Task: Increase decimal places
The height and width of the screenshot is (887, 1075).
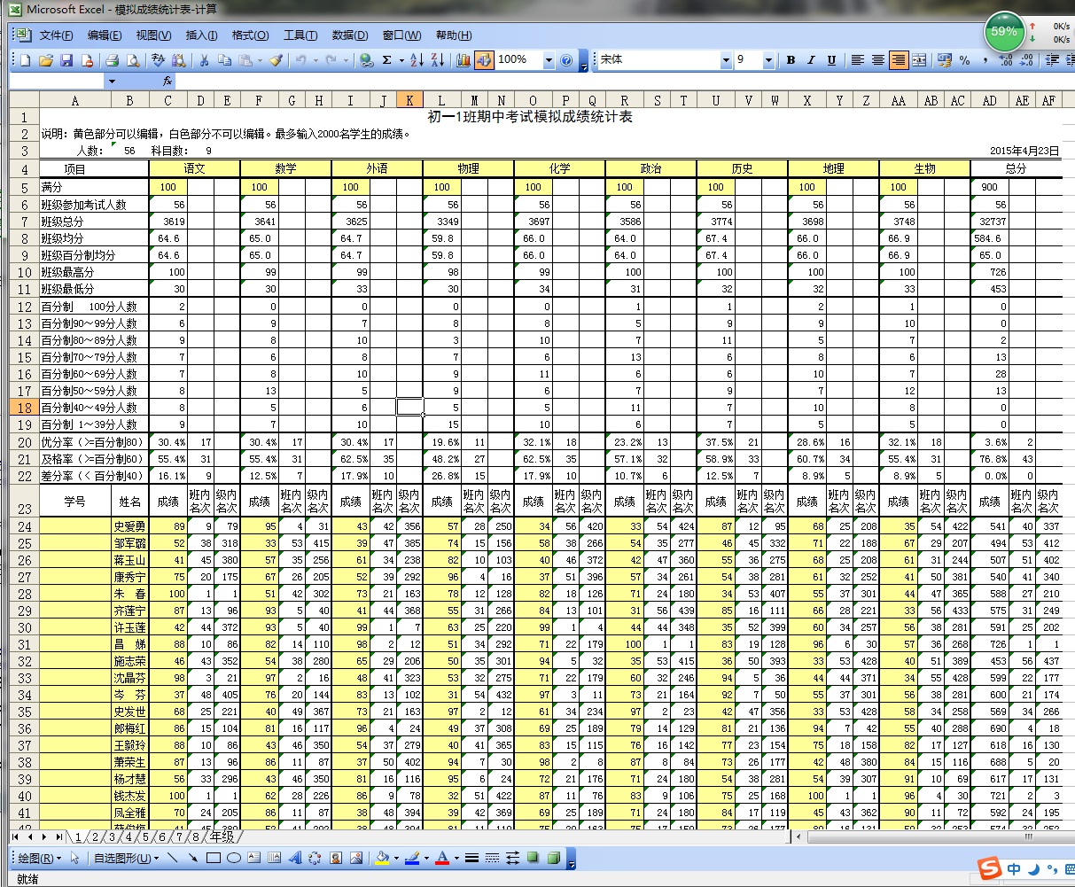Action: coord(1006,60)
